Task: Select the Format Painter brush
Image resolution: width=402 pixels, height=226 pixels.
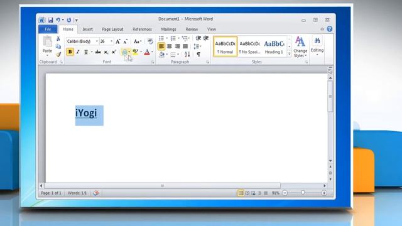Action: tap(58, 54)
